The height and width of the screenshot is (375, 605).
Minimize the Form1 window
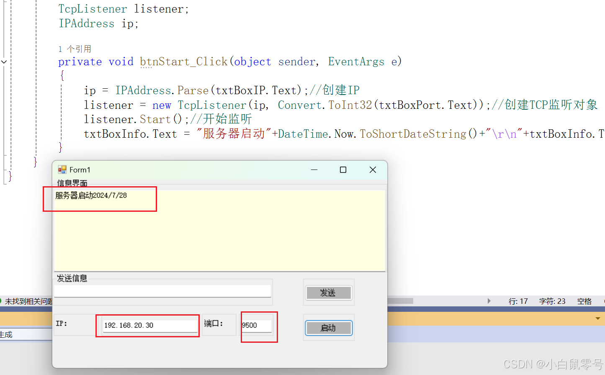point(314,170)
